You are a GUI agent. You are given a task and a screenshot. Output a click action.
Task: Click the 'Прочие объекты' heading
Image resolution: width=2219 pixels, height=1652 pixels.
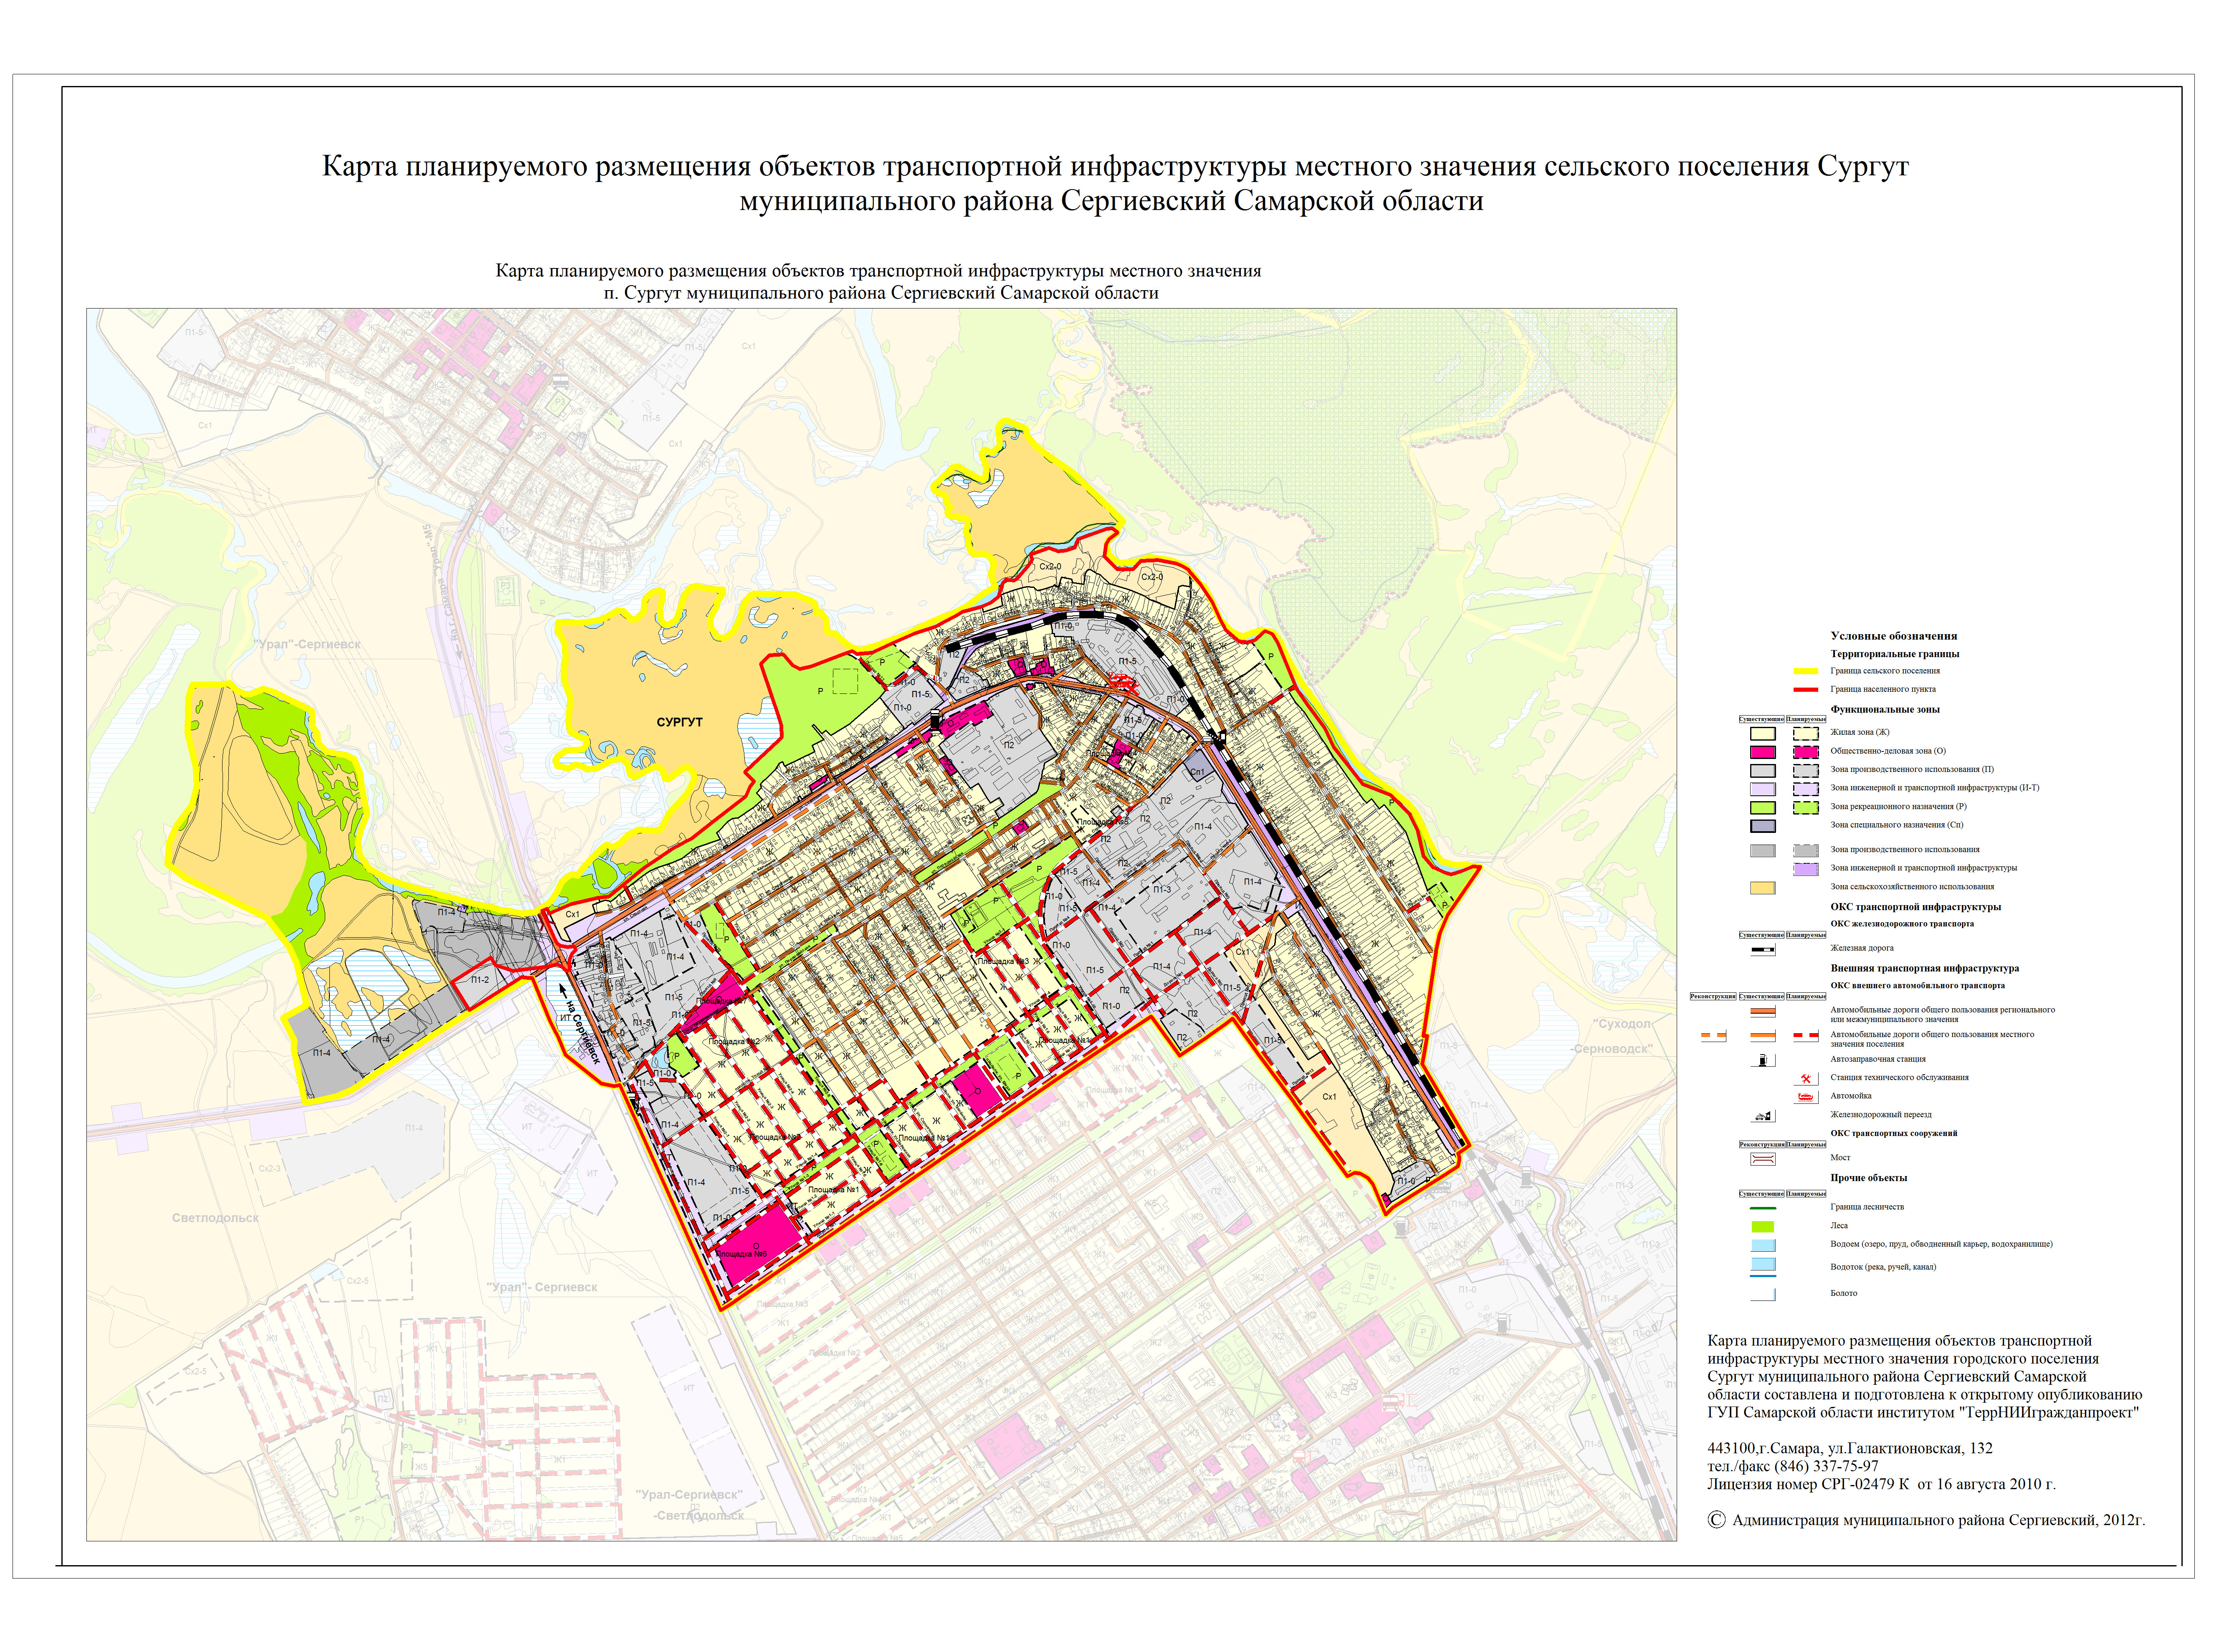coord(1869,1178)
